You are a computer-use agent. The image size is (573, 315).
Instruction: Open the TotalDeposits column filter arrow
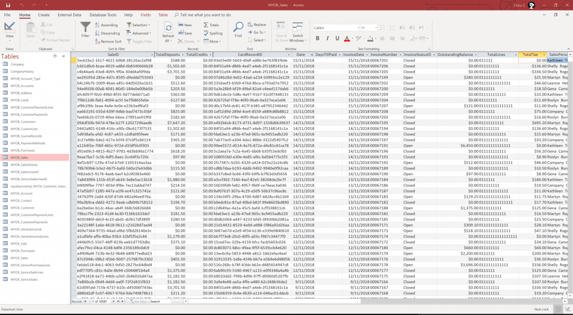click(183, 55)
